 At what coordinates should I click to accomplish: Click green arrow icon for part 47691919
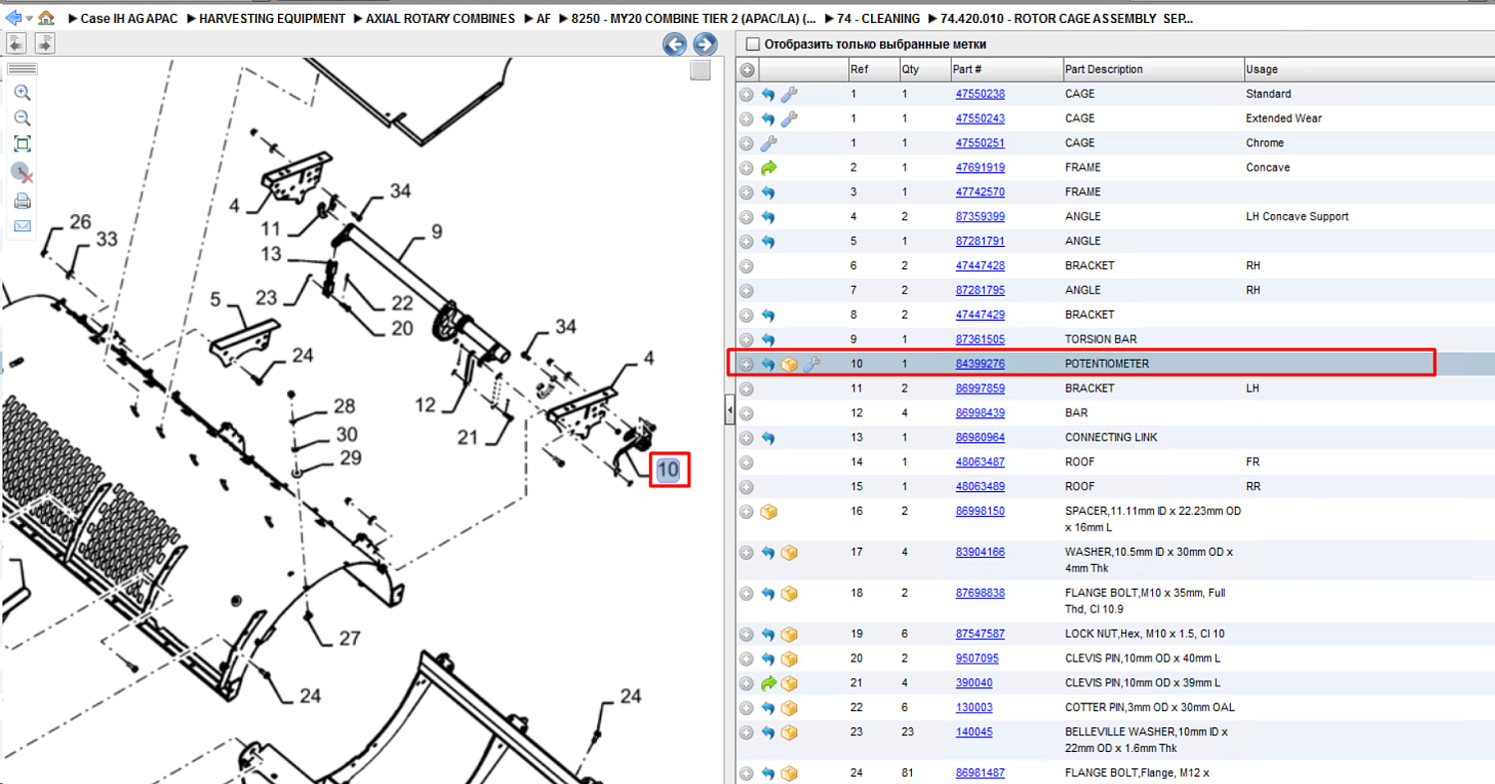pos(768,167)
